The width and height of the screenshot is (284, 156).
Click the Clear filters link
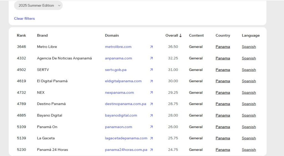(x=24, y=19)
